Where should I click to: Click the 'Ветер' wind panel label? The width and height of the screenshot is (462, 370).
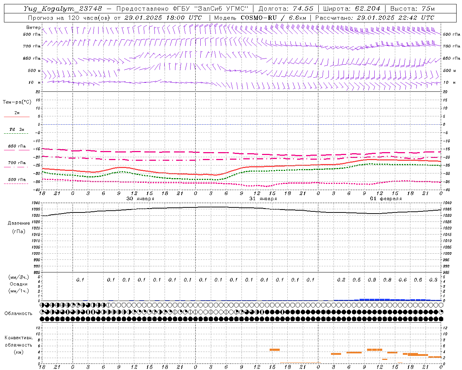(34, 27)
